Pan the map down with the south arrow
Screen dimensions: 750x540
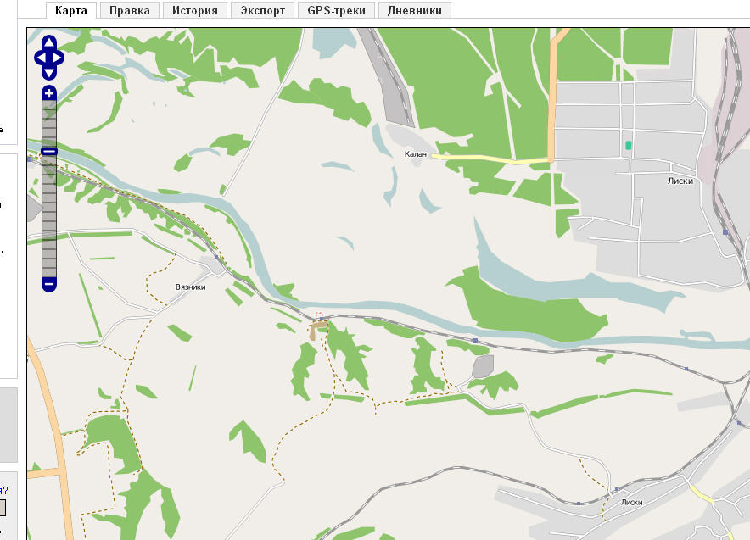point(49,73)
